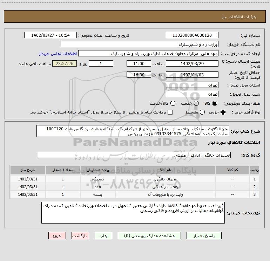Screen dimensions: 270x261
Task: Click the پاسخ به نیاز button
Action: [204, 236]
